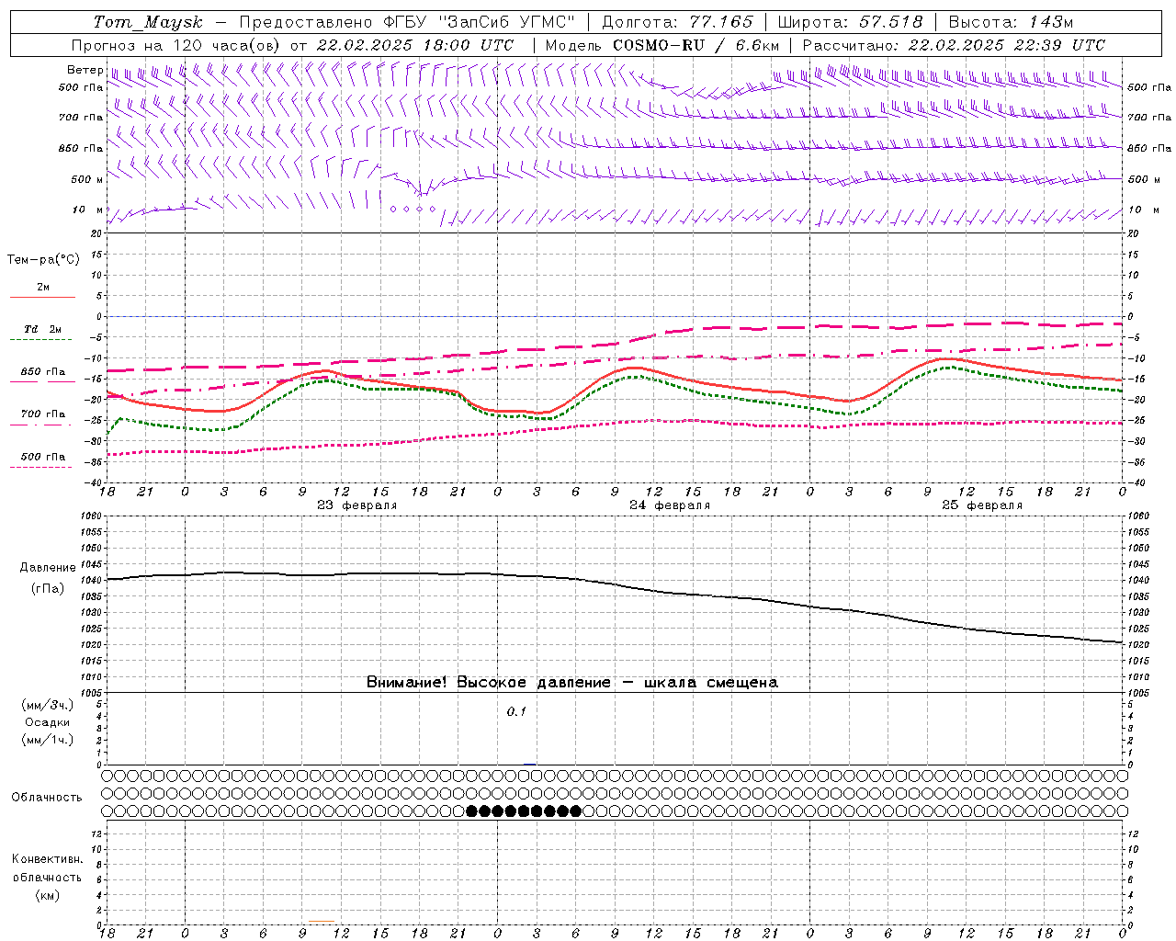Click the 10 м wind level label on left
Image resolution: width=1176 pixels, height=941 pixels.
(x=88, y=210)
